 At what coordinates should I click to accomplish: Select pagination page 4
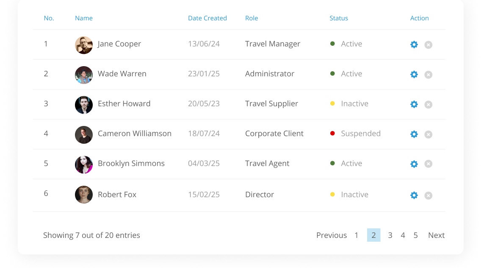pos(403,235)
